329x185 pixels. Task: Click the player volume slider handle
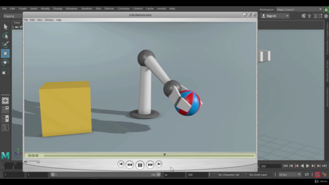(38, 161)
